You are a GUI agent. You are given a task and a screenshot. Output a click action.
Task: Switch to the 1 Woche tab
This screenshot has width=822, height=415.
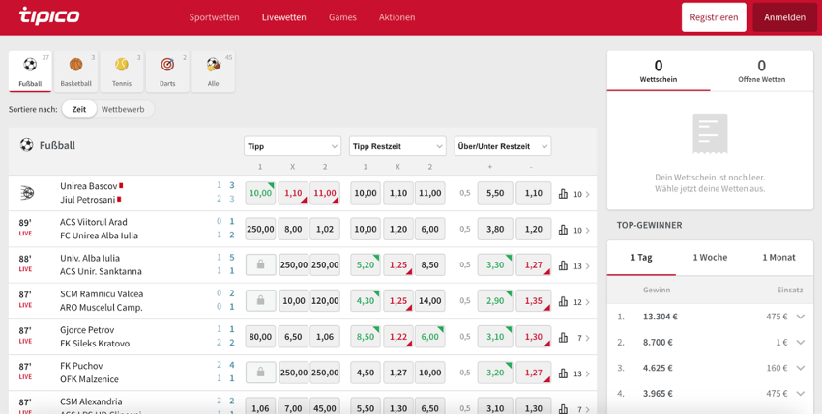(710, 257)
